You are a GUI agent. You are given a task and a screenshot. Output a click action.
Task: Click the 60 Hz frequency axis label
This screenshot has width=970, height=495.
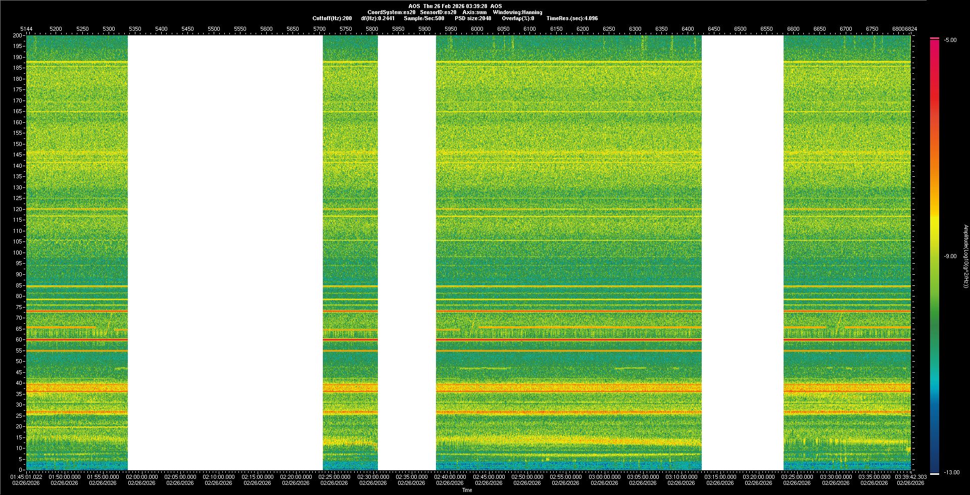pyautogui.click(x=19, y=340)
